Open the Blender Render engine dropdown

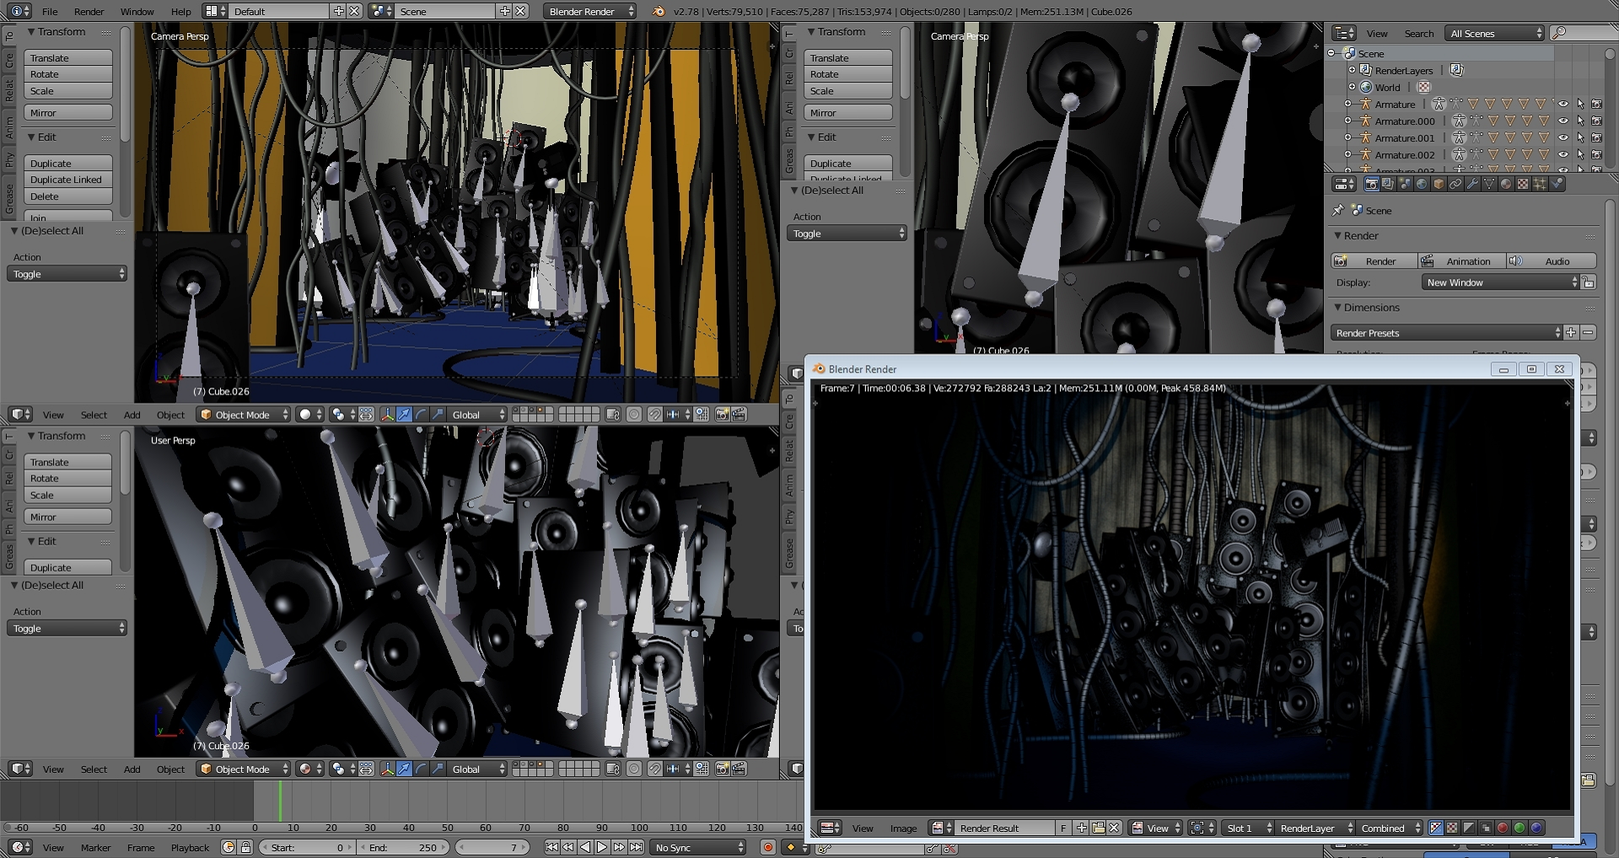coord(589,11)
